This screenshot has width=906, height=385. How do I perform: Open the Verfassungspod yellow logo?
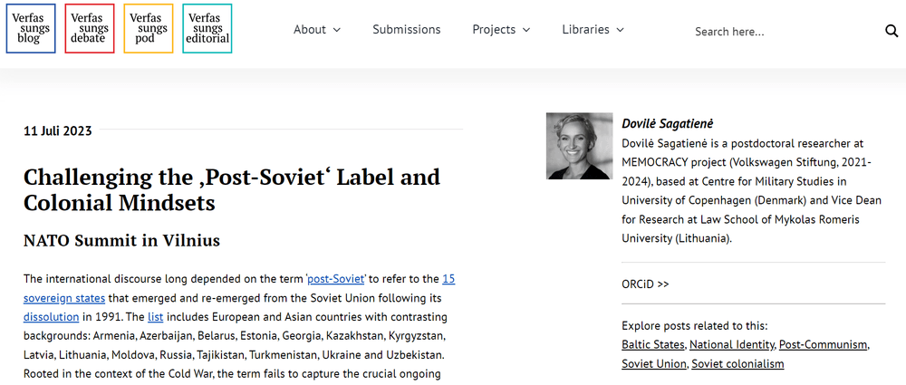(149, 29)
